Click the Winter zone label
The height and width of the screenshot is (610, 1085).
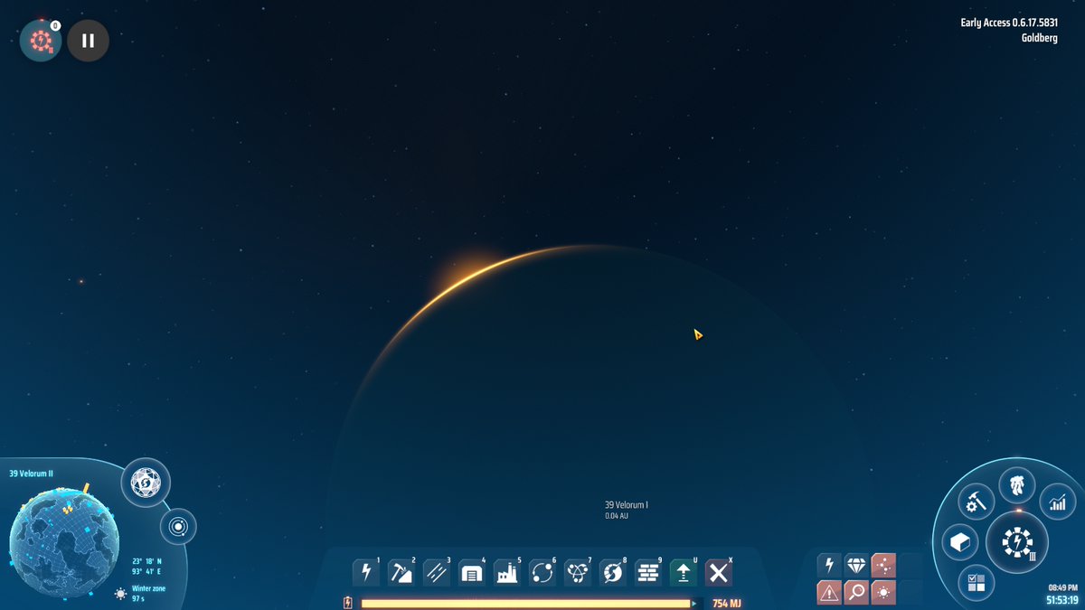(148, 588)
